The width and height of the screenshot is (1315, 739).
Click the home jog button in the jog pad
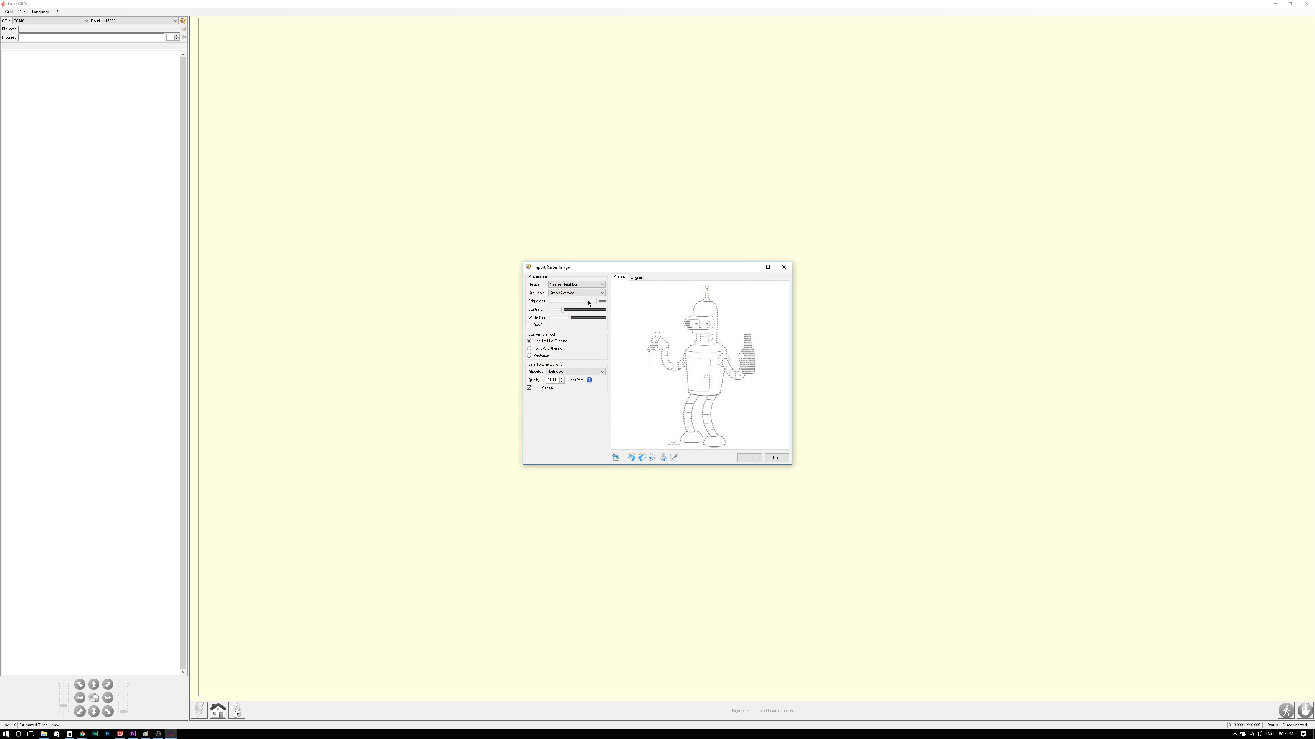click(x=94, y=698)
